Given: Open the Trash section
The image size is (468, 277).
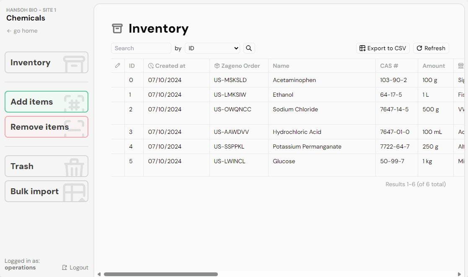Looking at the screenshot, I should point(47,166).
